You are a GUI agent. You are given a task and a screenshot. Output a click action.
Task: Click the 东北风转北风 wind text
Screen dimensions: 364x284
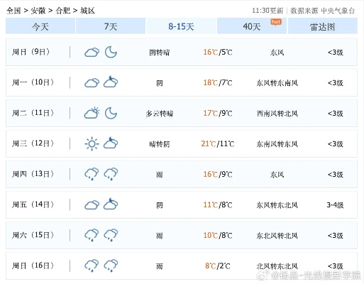click(x=277, y=236)
